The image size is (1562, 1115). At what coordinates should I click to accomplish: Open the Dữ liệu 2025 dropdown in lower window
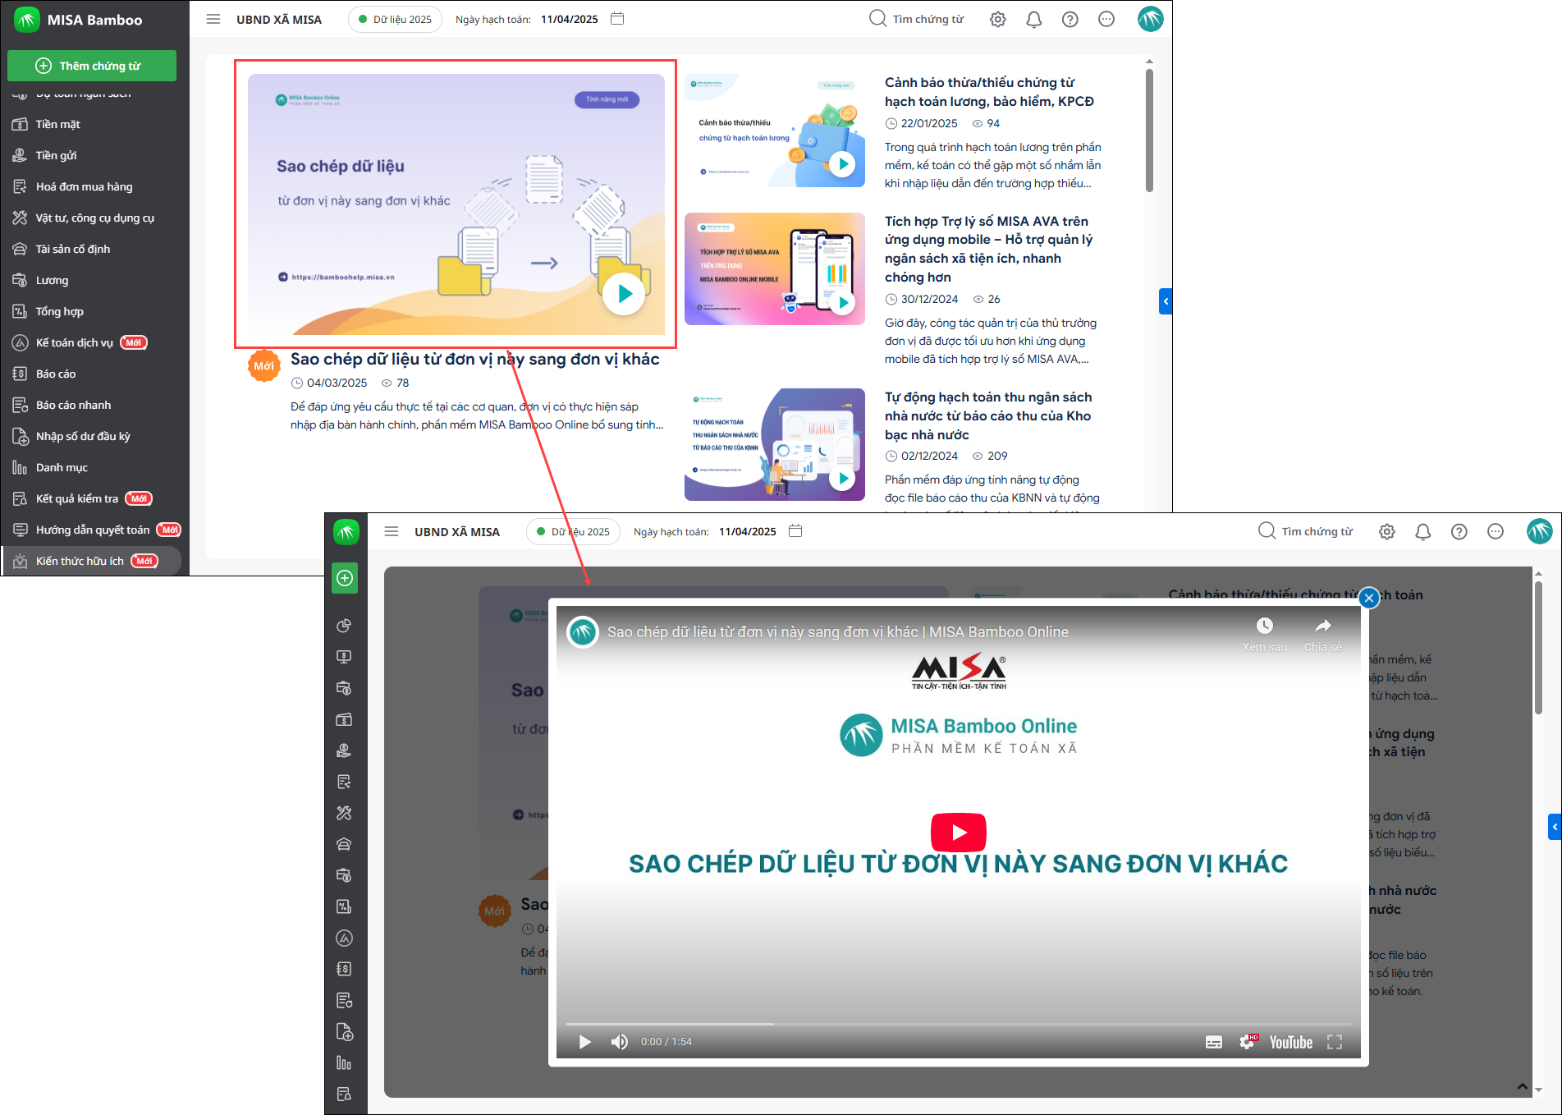pyautogui.click(x=573, y=531)
